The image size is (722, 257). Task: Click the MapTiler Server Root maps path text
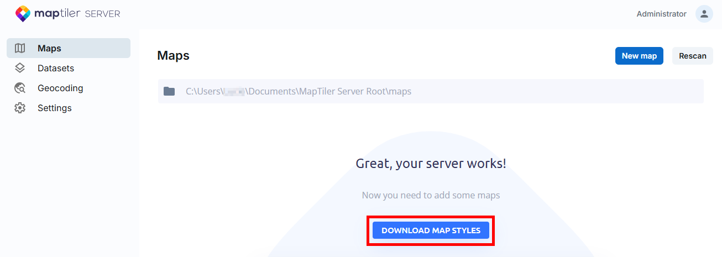(x=299, y=91)
